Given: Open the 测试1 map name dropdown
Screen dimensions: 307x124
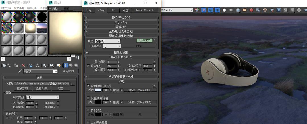Looking at the screenshot, I should [41, 71].
